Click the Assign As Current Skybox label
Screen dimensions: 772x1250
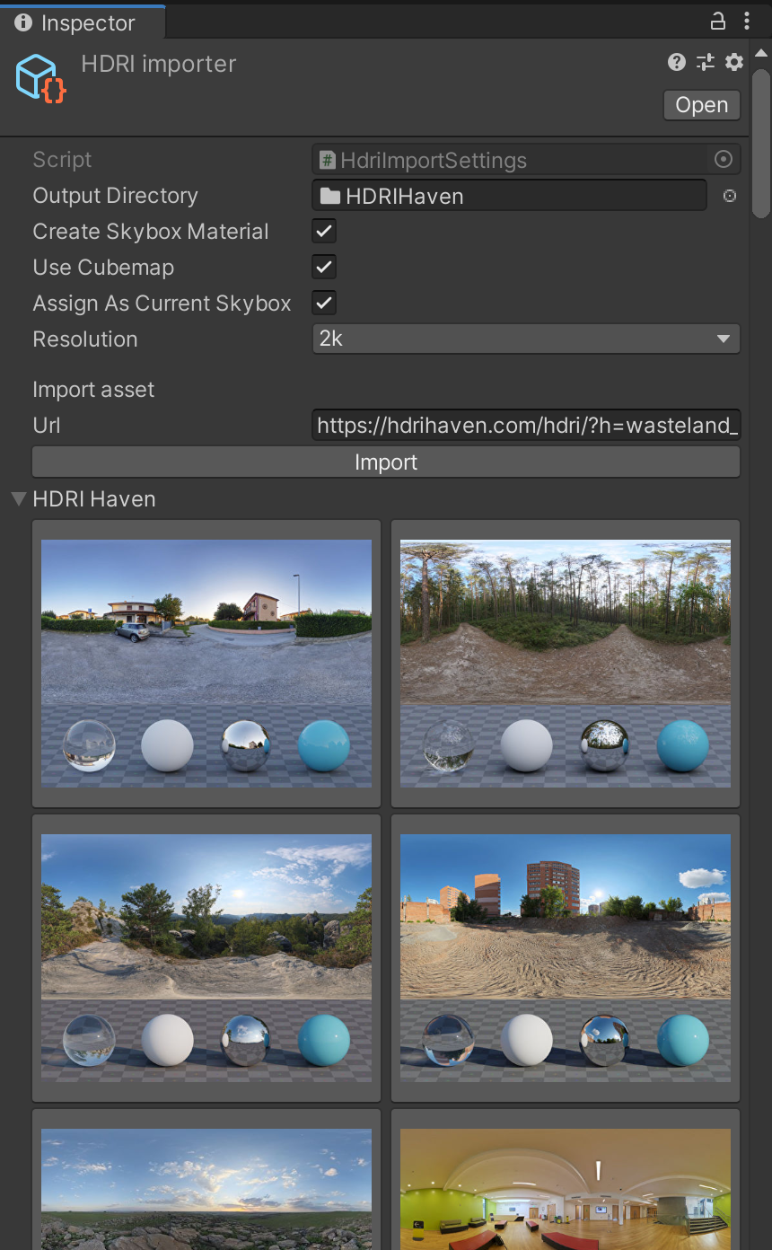pyautogui.click(x=162, y=304)
